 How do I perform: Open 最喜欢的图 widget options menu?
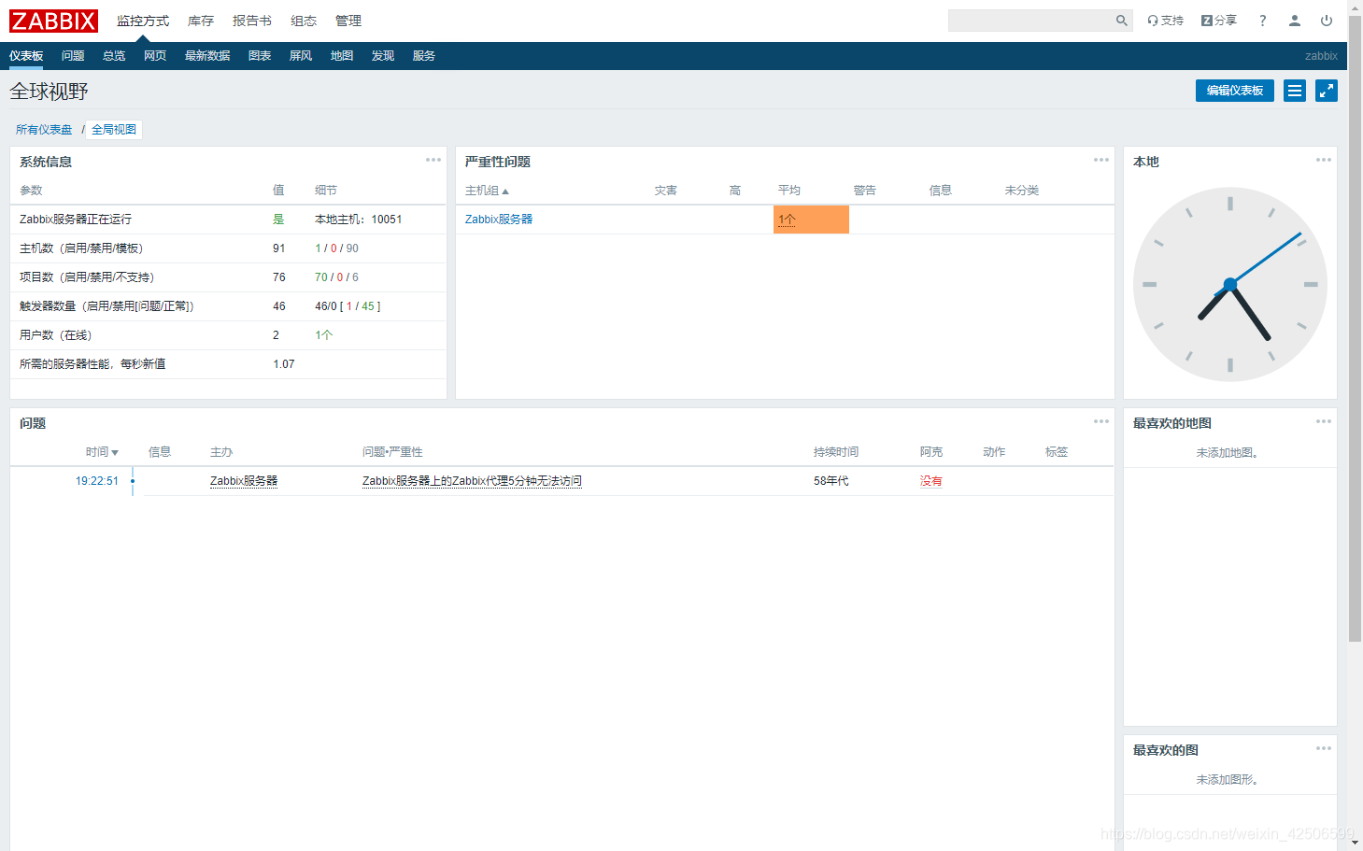[1324, 748]
